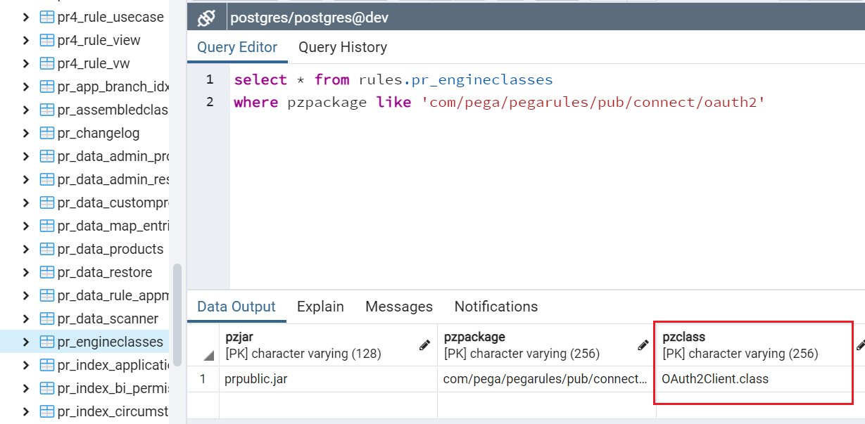Click the table icon beside pr4_rule_usecase
This screenshot has width=865, height=424.
pyautogui.click(x=45, y=16)
